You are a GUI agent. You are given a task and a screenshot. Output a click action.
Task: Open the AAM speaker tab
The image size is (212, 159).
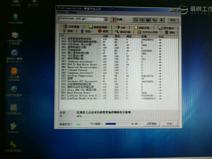(x=121, y=27)
